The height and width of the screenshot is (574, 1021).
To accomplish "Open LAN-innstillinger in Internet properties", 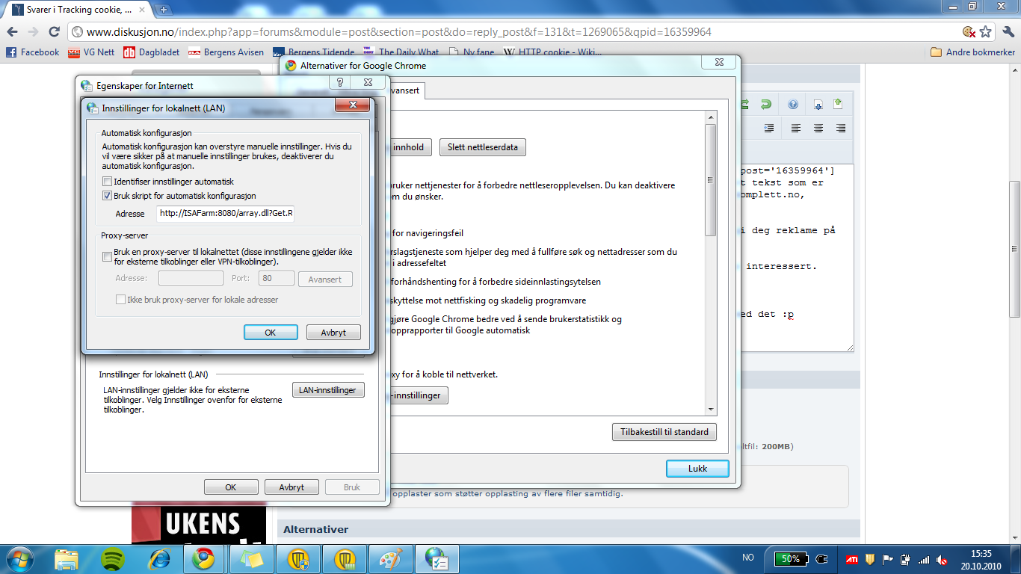I will 328,390.
